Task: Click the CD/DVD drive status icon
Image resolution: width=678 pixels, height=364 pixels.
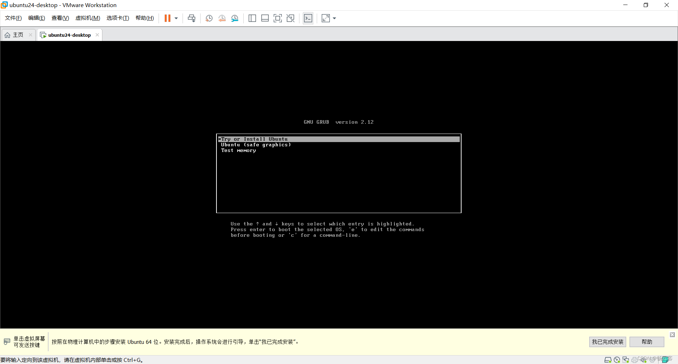Action: point(617,359)
